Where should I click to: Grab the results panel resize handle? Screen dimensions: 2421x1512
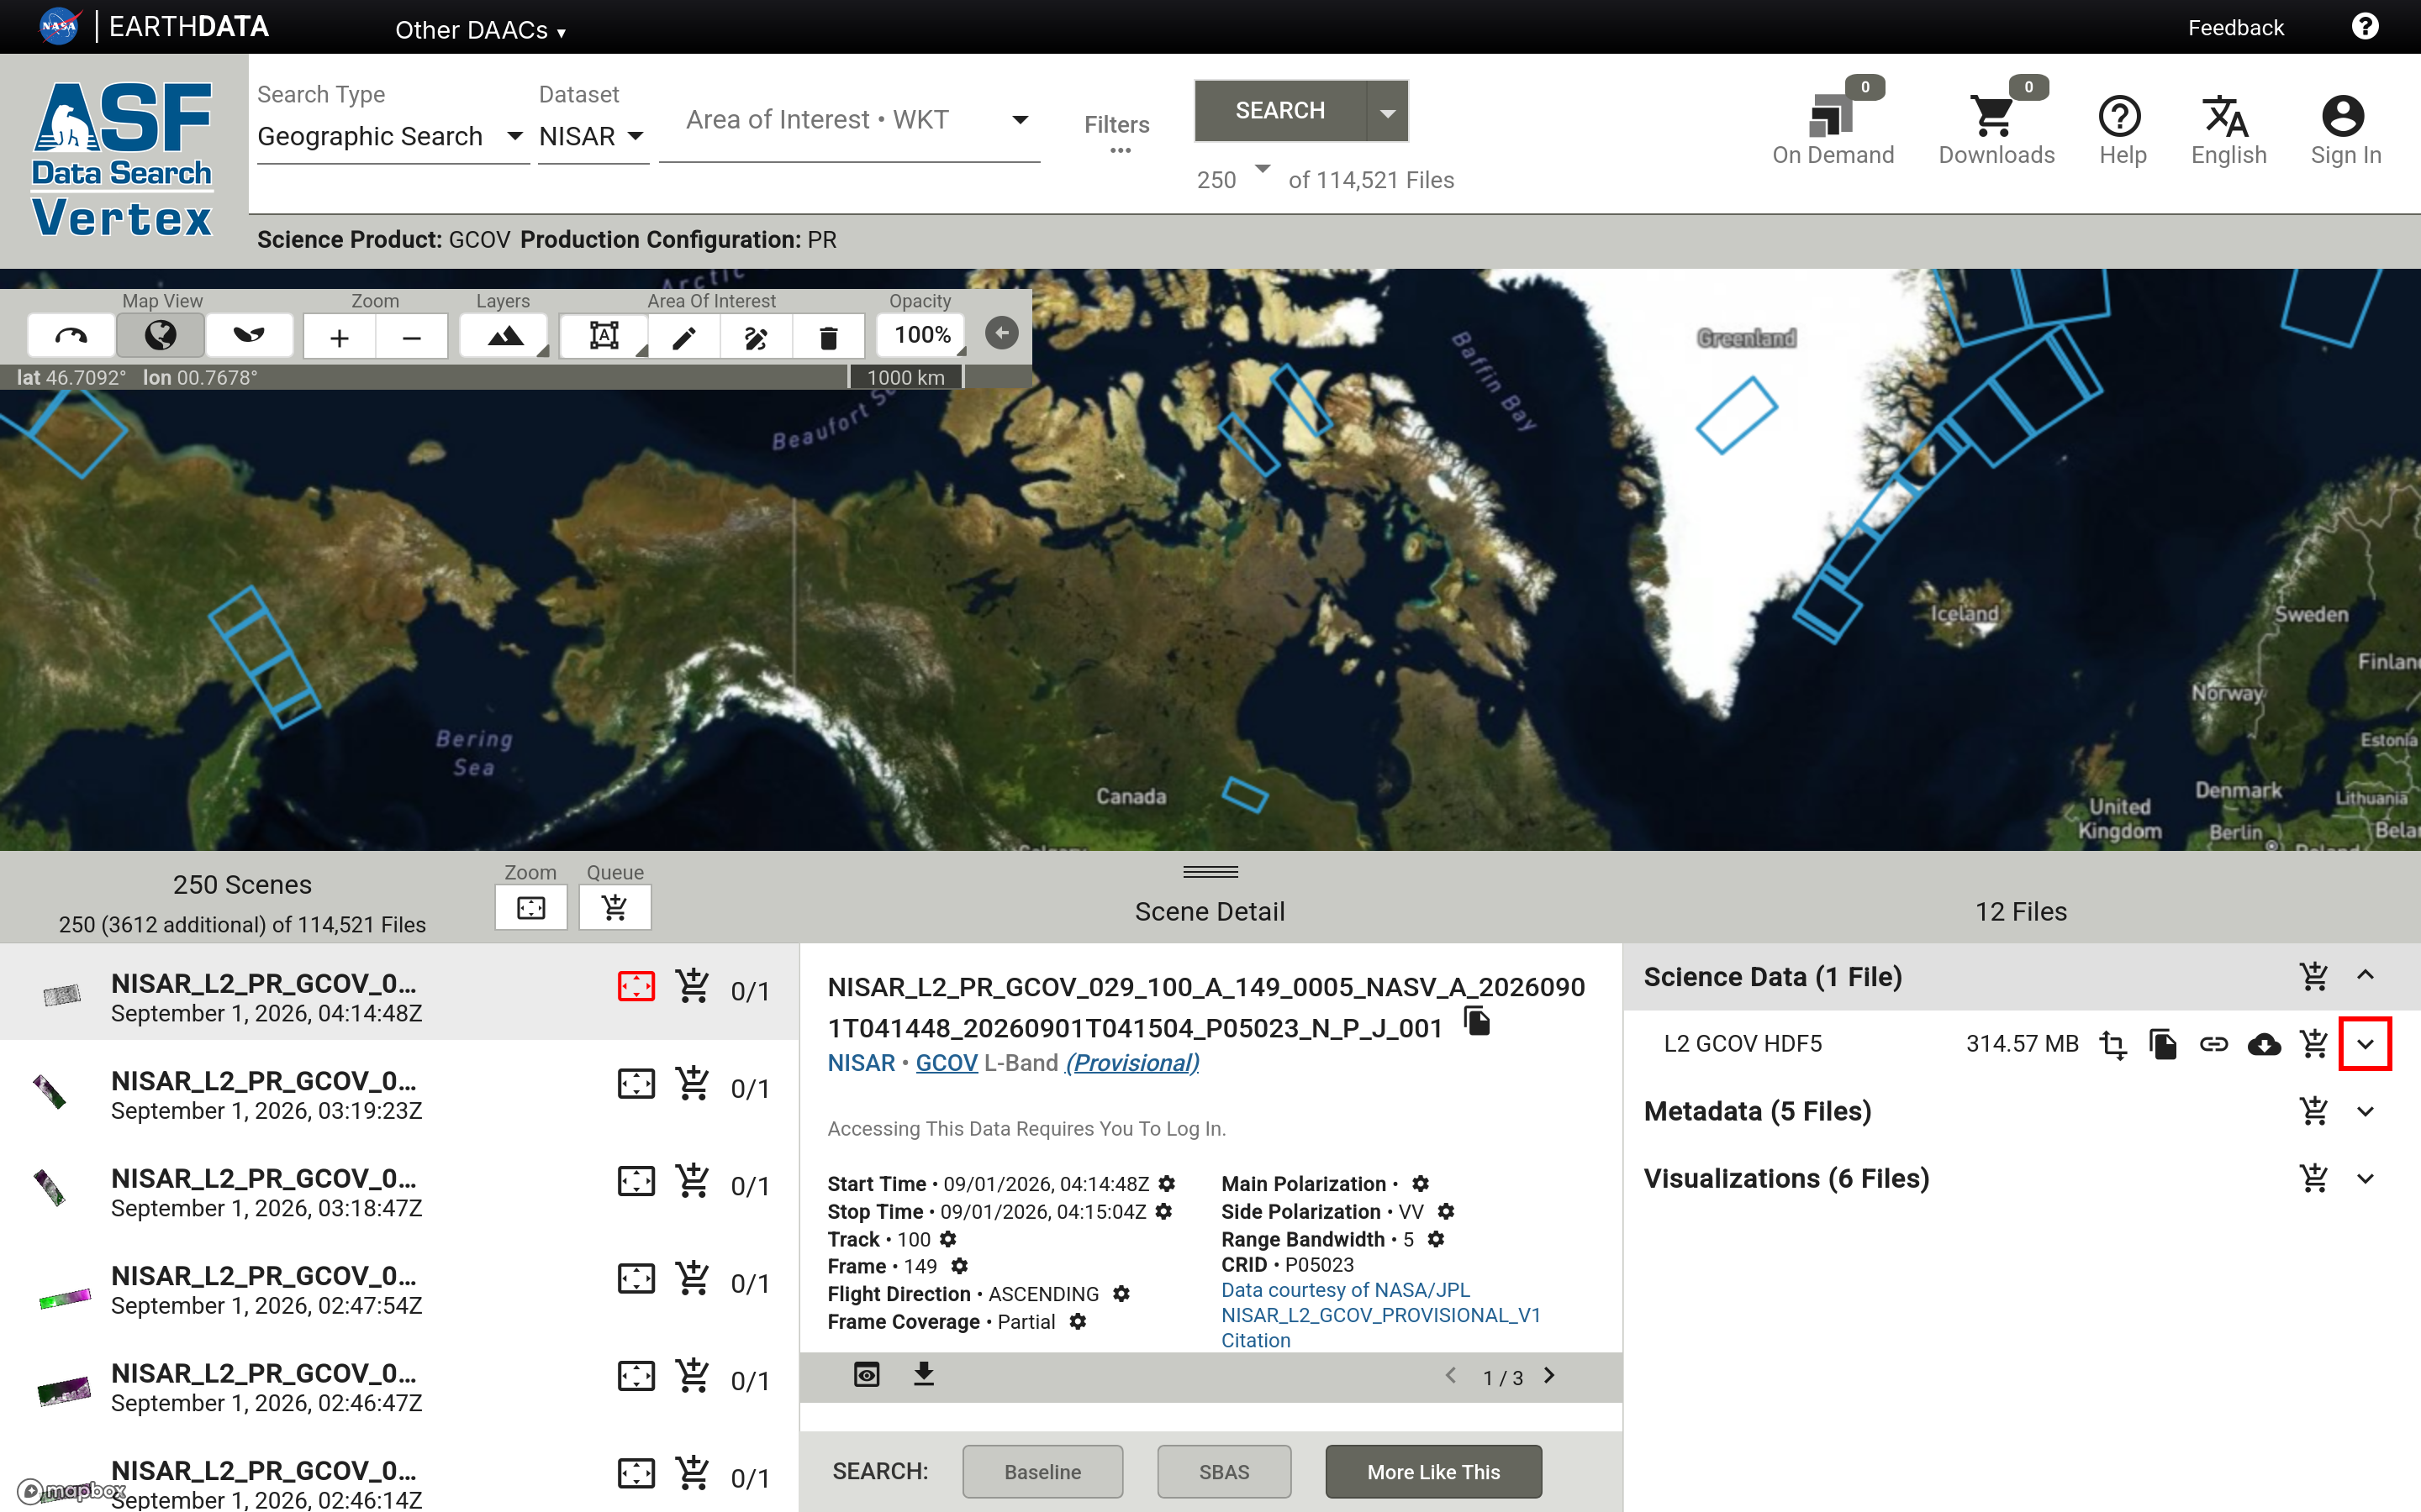[x=1210, y=872]
